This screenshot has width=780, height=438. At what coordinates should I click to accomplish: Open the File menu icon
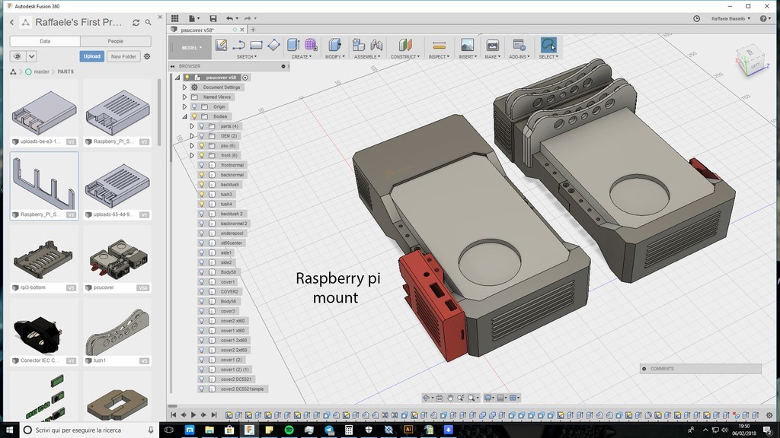click(192, 18)
